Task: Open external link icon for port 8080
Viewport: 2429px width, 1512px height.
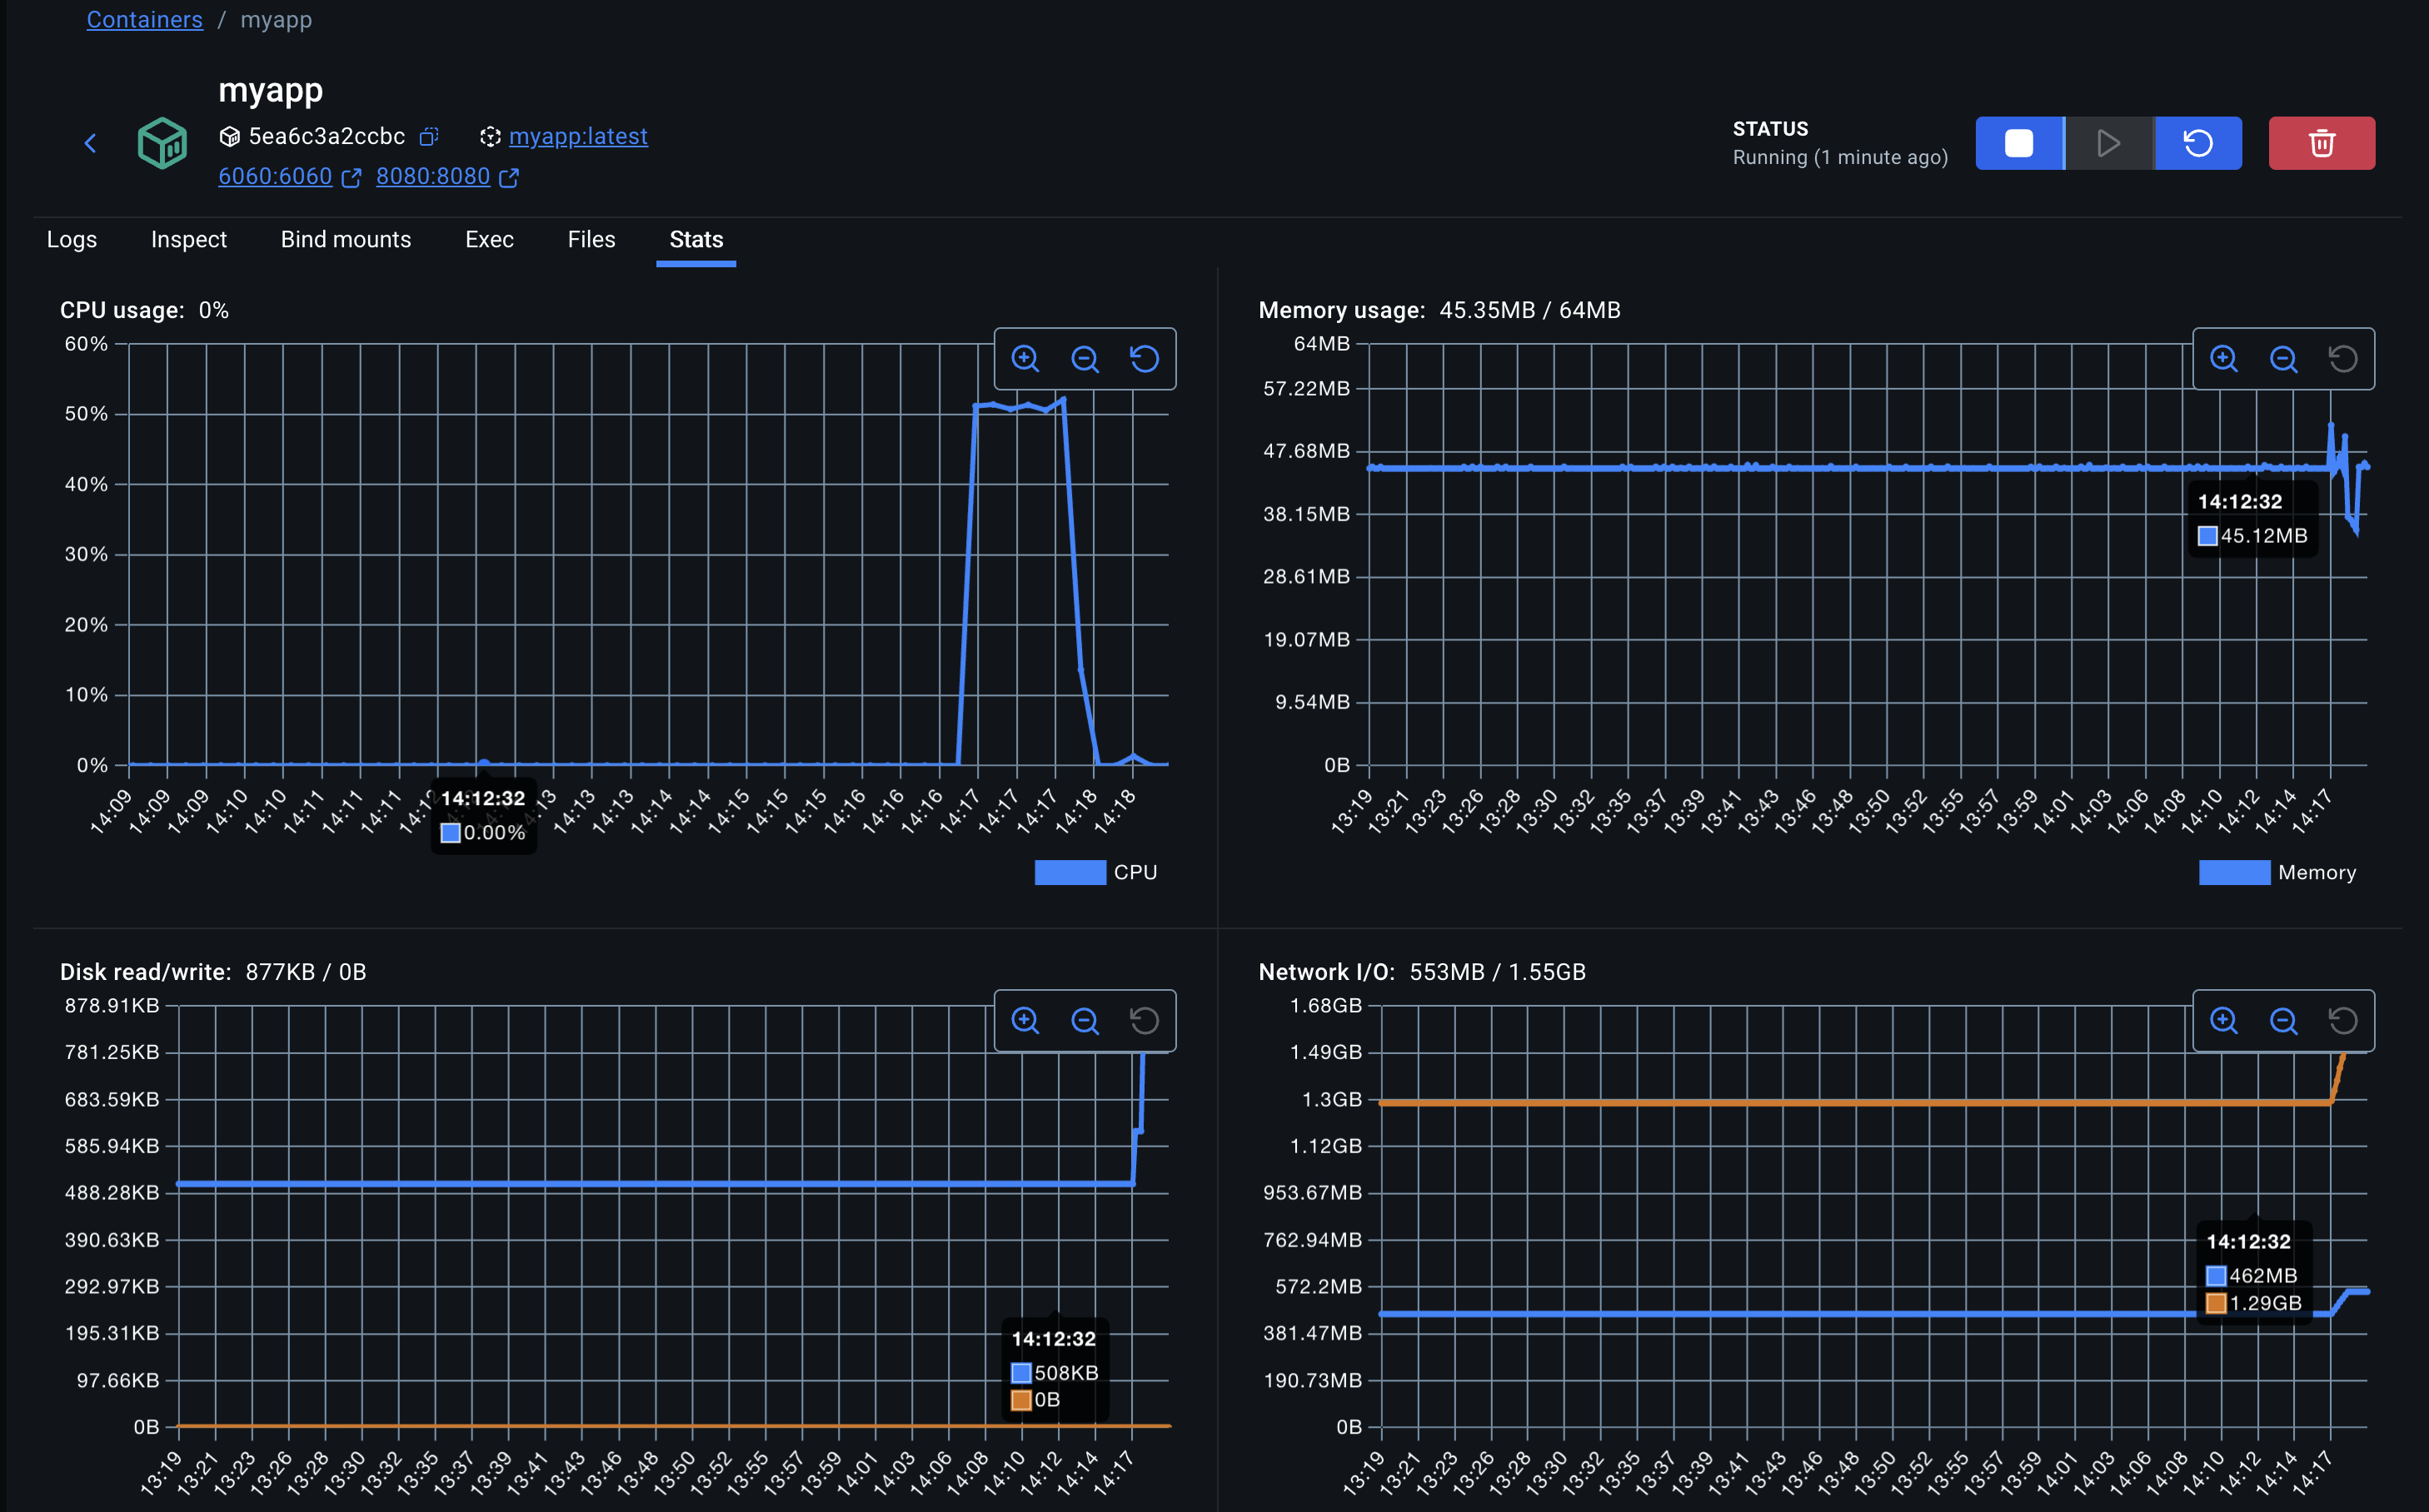Action: pyautogui.click(x=509, y=178)
